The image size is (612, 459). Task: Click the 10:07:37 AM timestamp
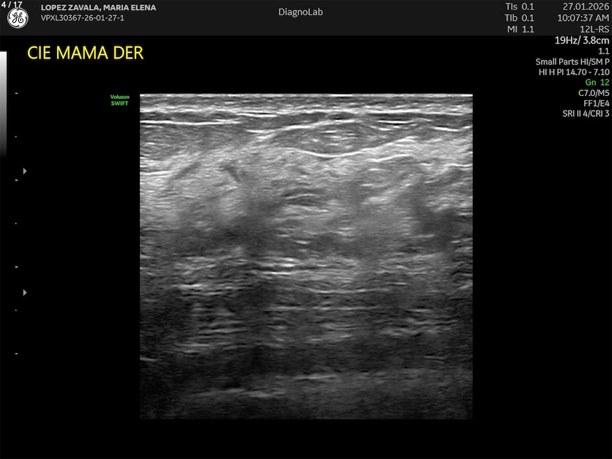click(583, 17)
